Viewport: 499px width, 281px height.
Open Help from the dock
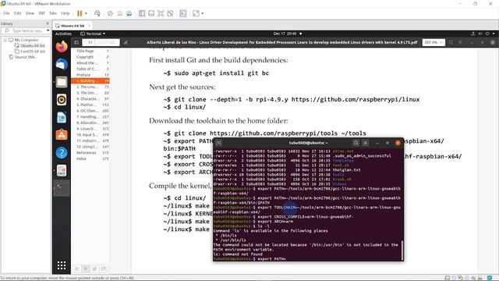coord(62,153)
